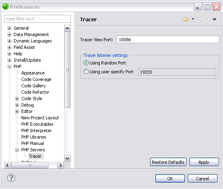Select Using user specify Port option

[86, 72]
